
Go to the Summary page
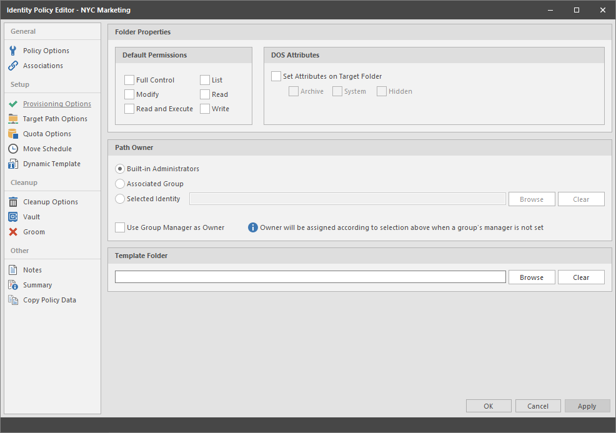(x=37, y=285)
